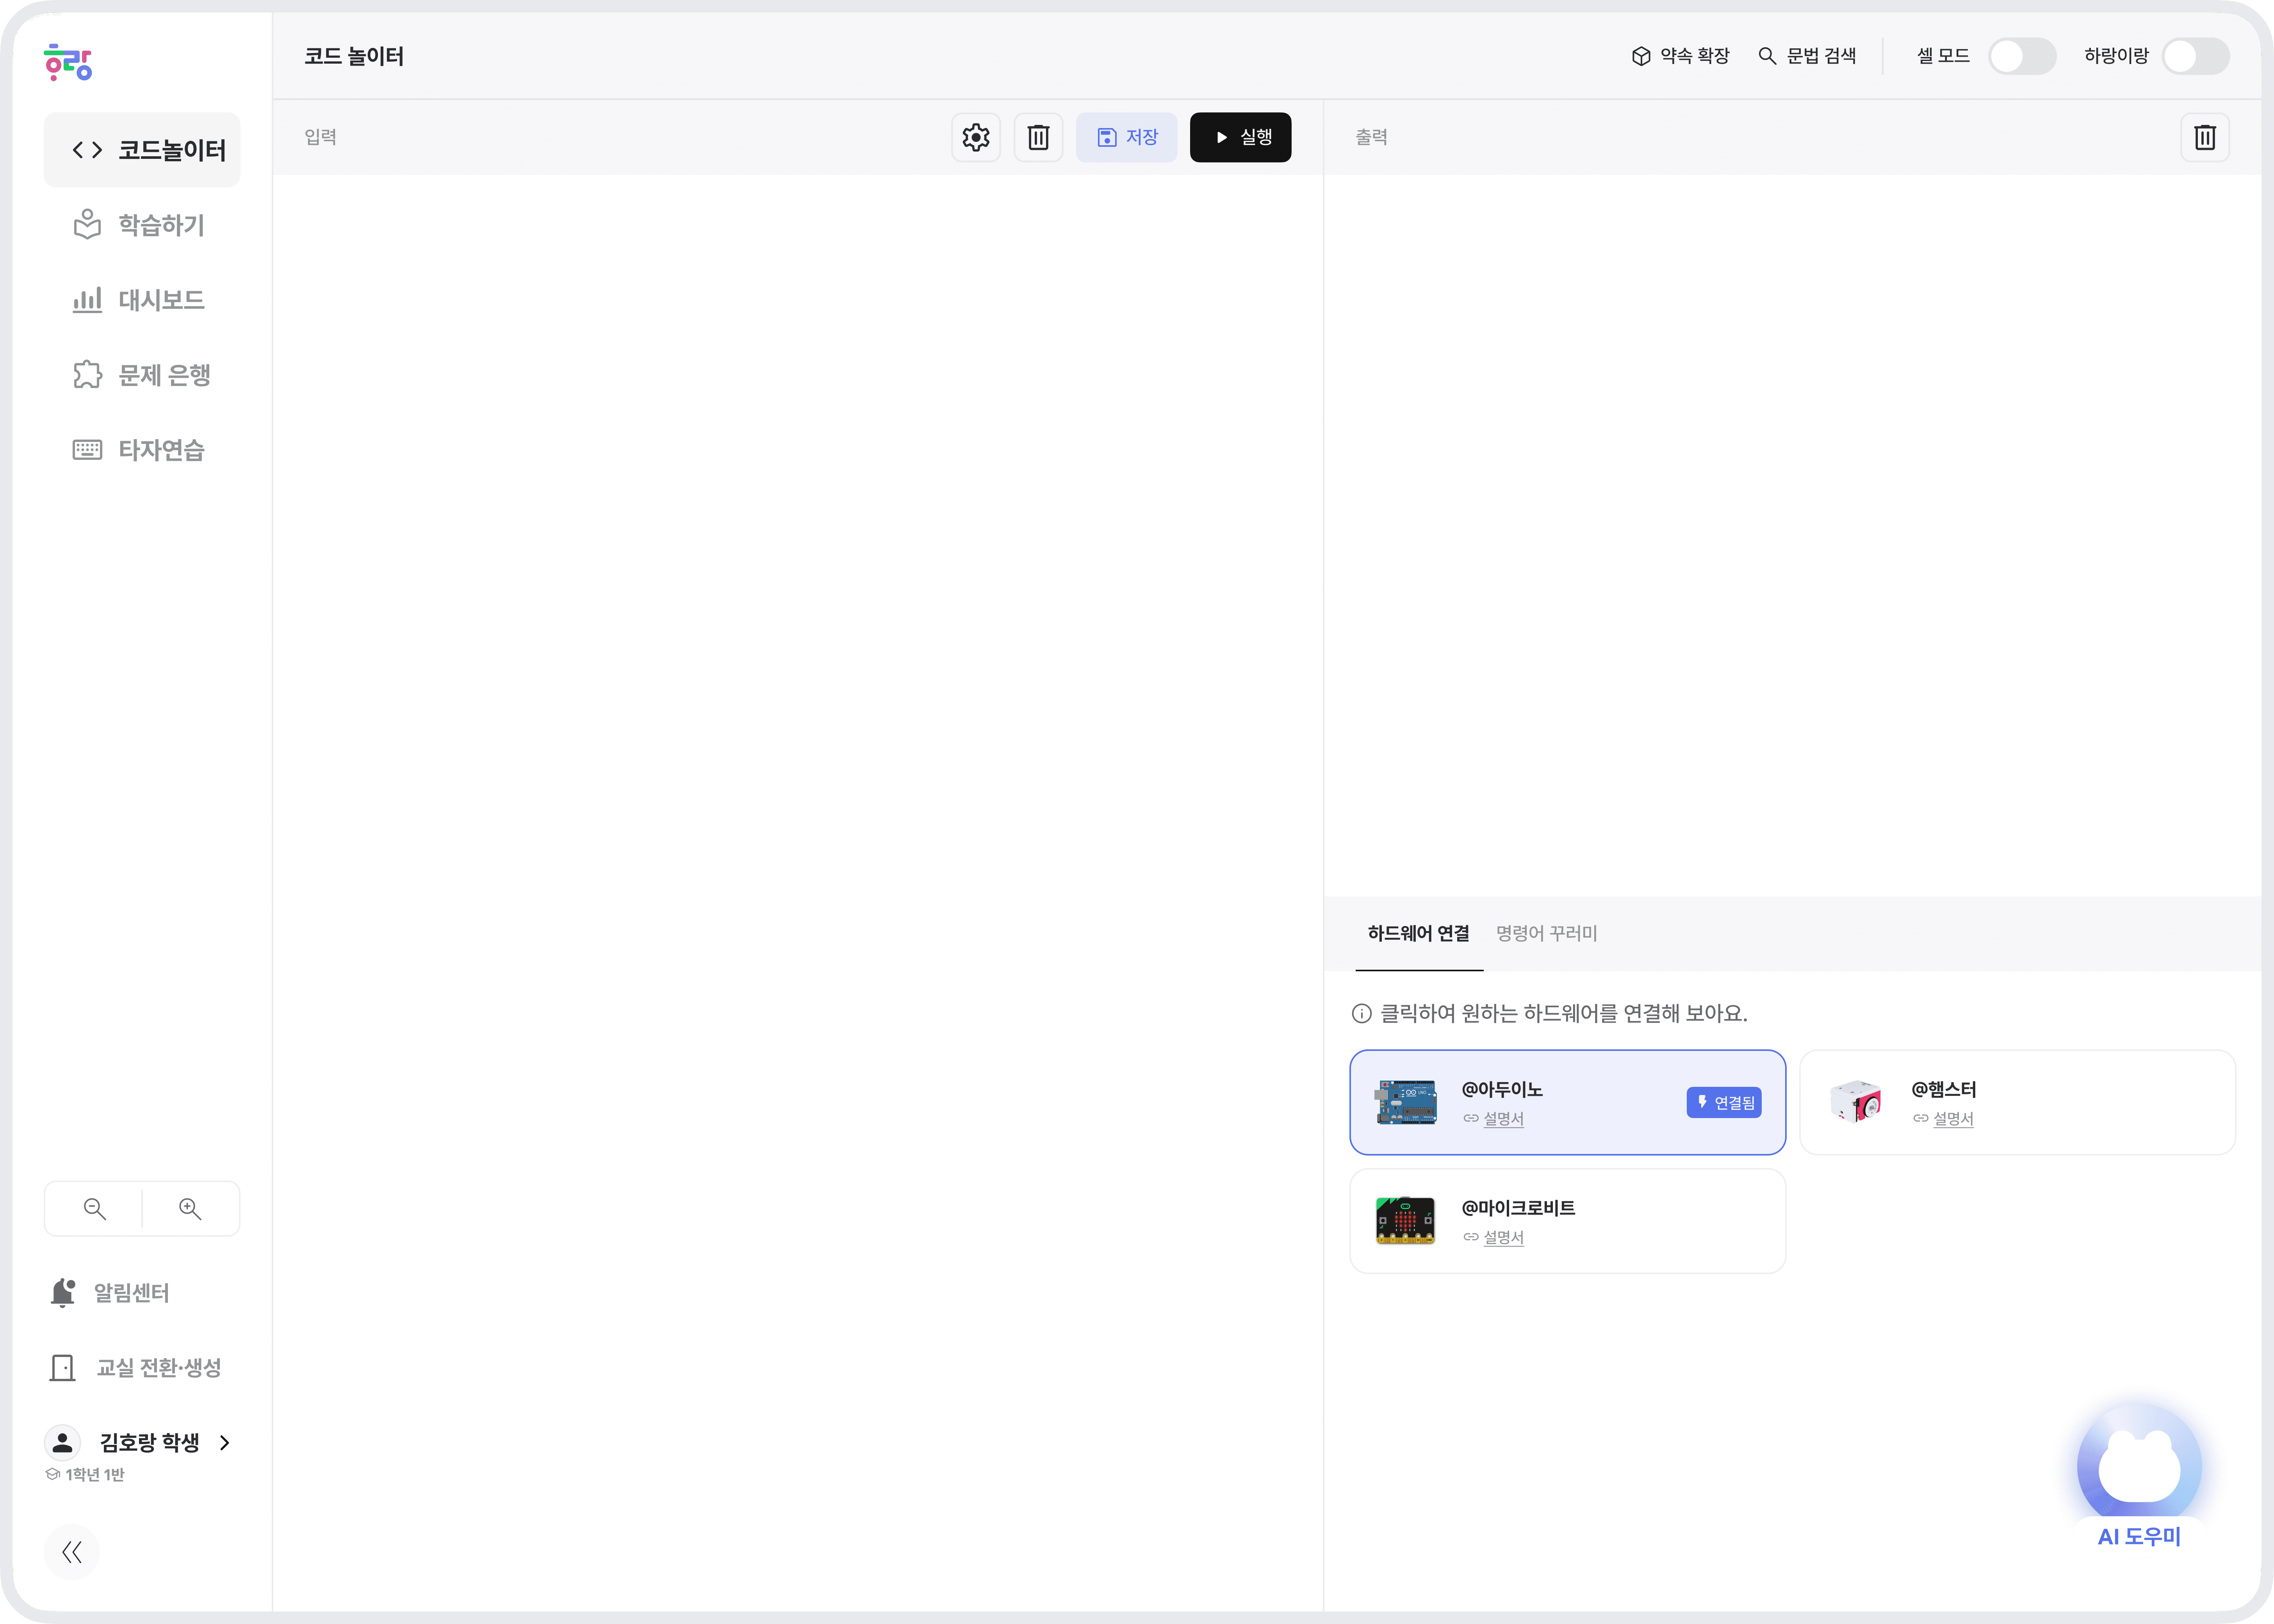Click the 호랑 logo in the sidebar
Viewport: 2274px width, 1624px height.
68,62
